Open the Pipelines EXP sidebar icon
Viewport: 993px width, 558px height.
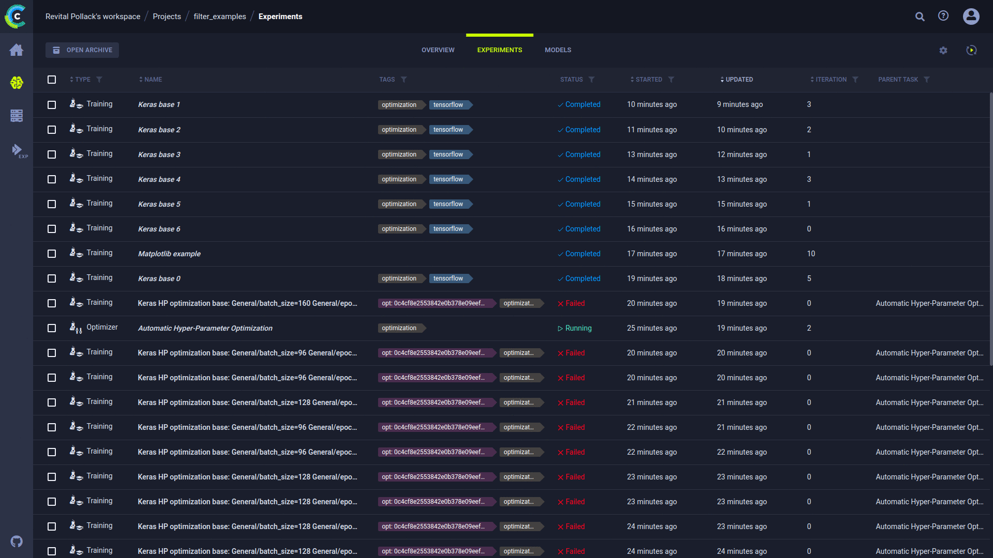[19, 150]
